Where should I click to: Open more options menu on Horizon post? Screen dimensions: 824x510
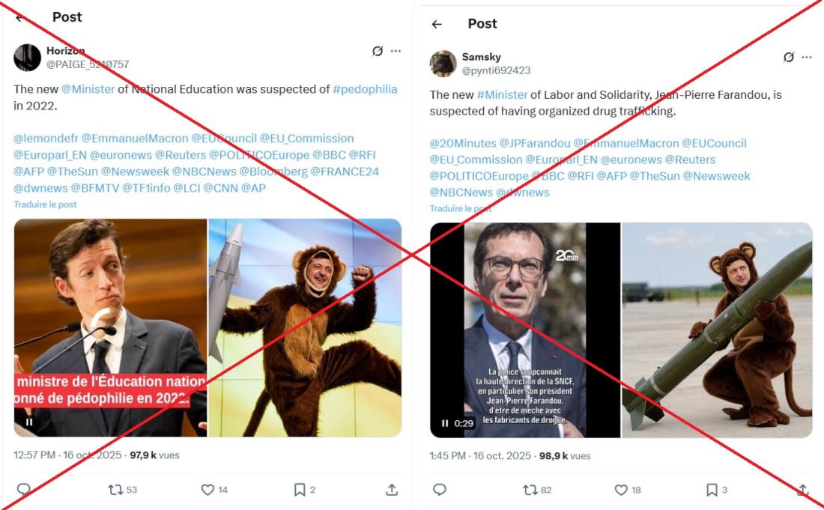(396, 51)
